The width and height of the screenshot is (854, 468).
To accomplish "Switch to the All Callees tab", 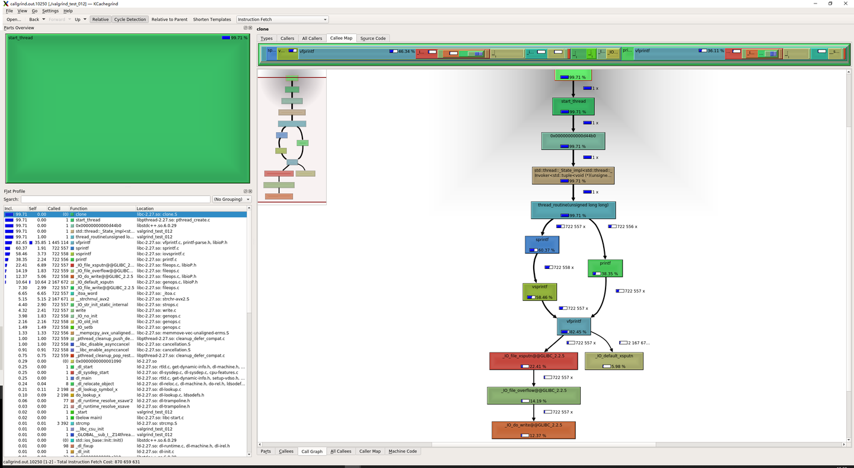I will (341, 451).
